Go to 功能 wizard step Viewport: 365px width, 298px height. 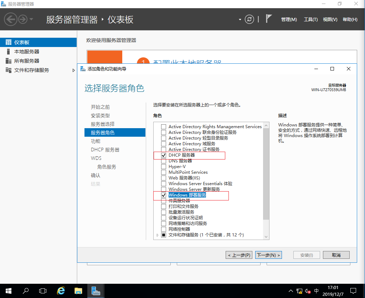point(96,141)
